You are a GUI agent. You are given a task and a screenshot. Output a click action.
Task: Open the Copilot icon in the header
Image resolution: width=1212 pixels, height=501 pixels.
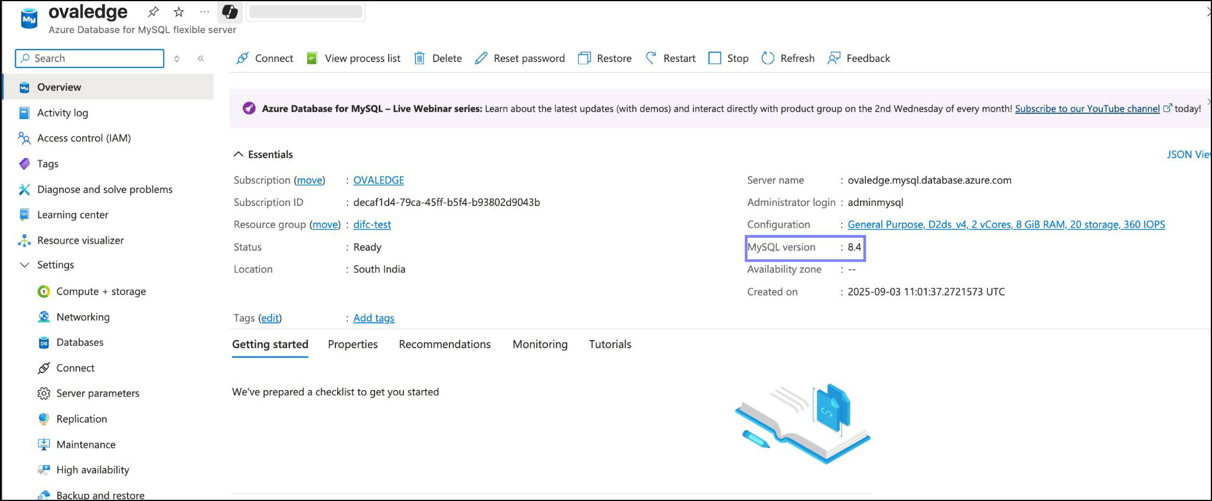[230, 12]
